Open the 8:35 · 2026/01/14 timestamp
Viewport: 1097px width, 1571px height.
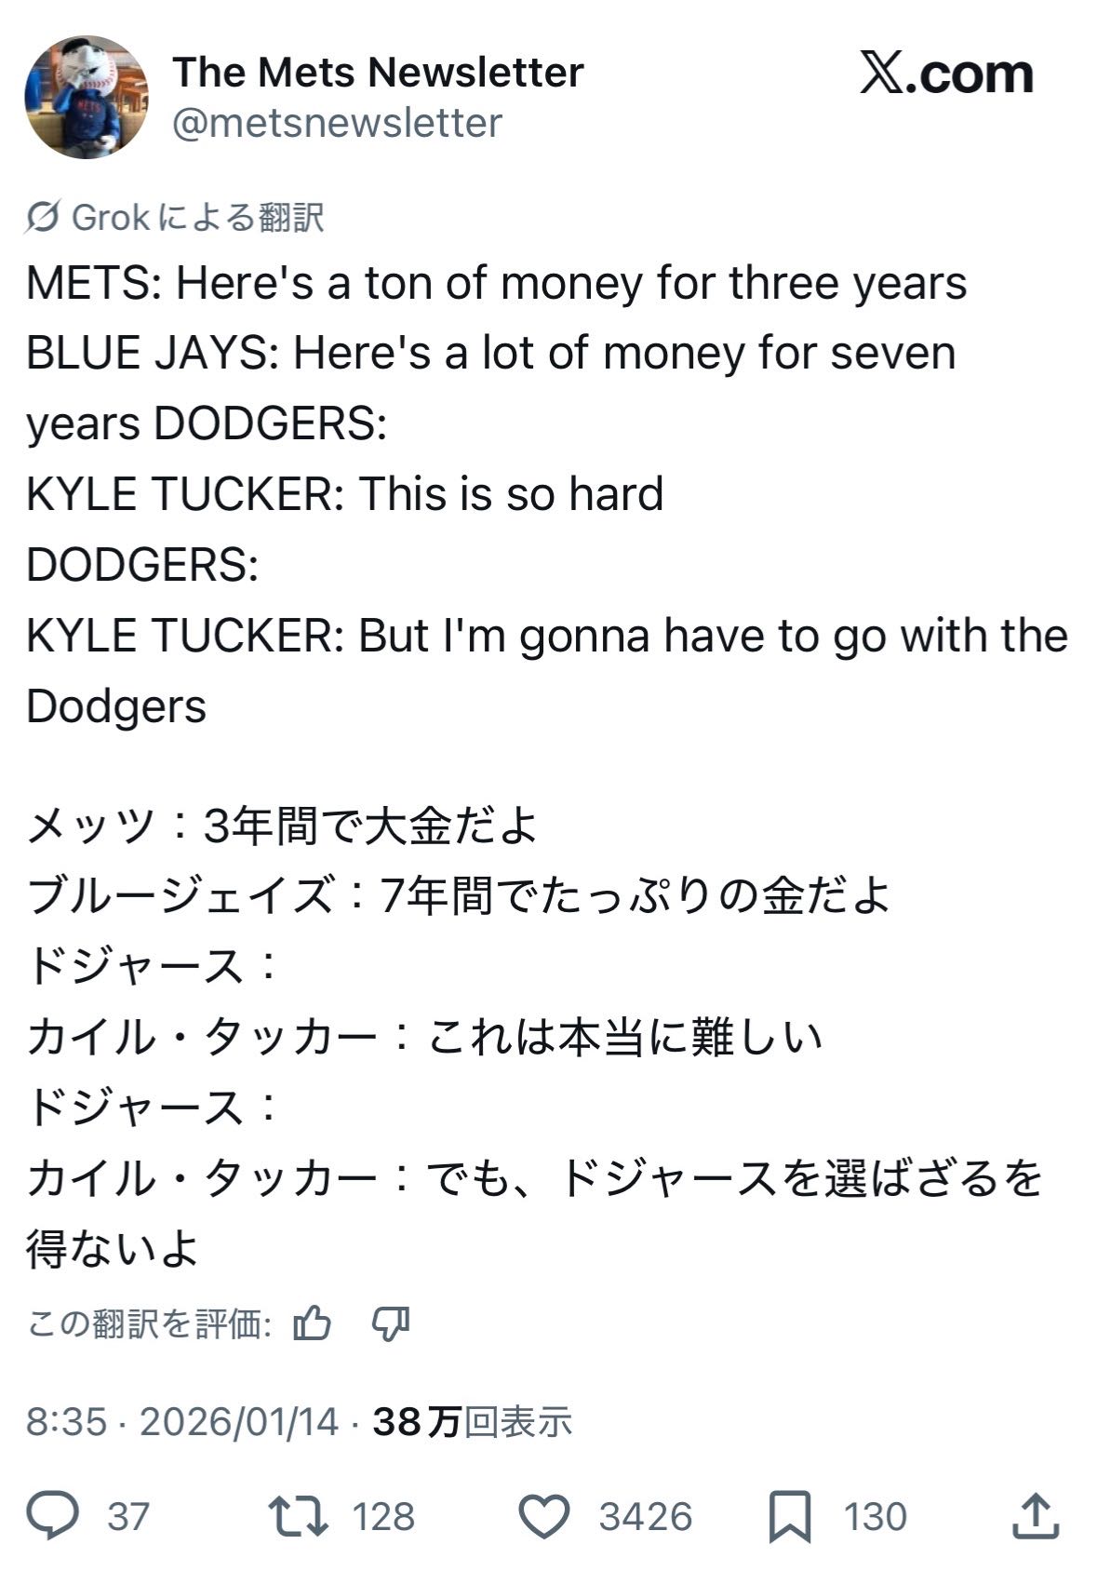pos(181,1421)
